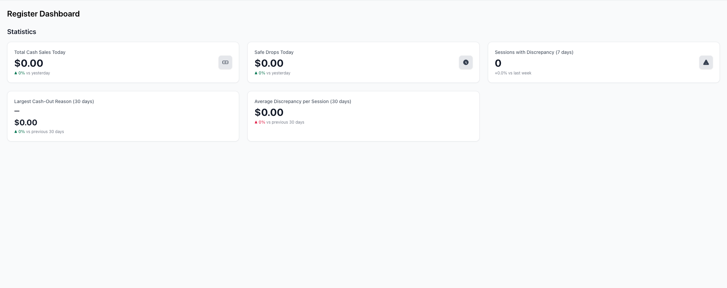Click the 0 count in Sessions with Discrepancy
727x288 pixels.
coord(498,63)
